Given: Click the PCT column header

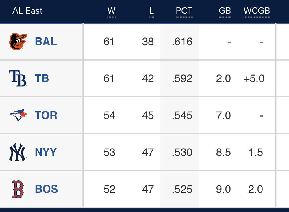Looking at the screenshot, I should click(184, 11).
